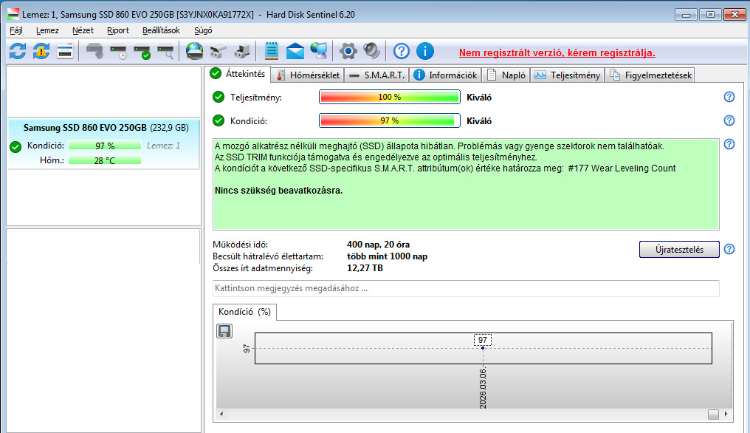Click the Nem regisztrált verzió registration link
Image resolution: width=750 pixels, height=433 pixels.
click(x=557, y=52)
